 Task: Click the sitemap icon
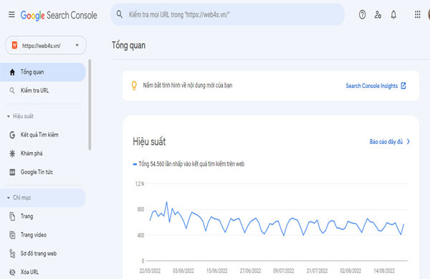(12, 253)
